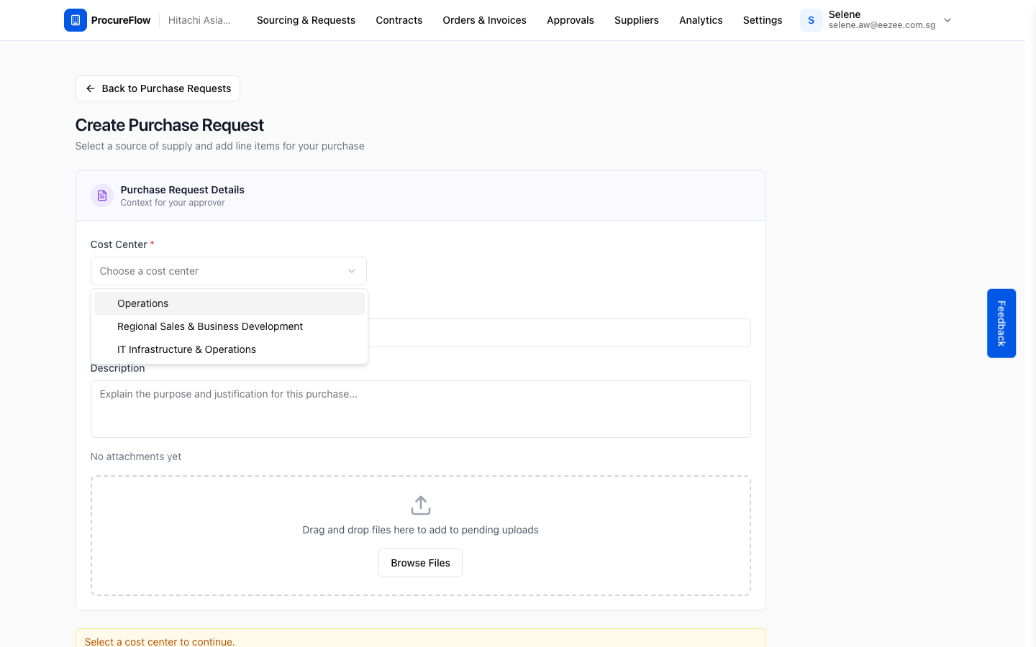Viewport: 1036px width, 647px height.
Task: Click the drag and drop files text
Action: click(x=420, y=530)
